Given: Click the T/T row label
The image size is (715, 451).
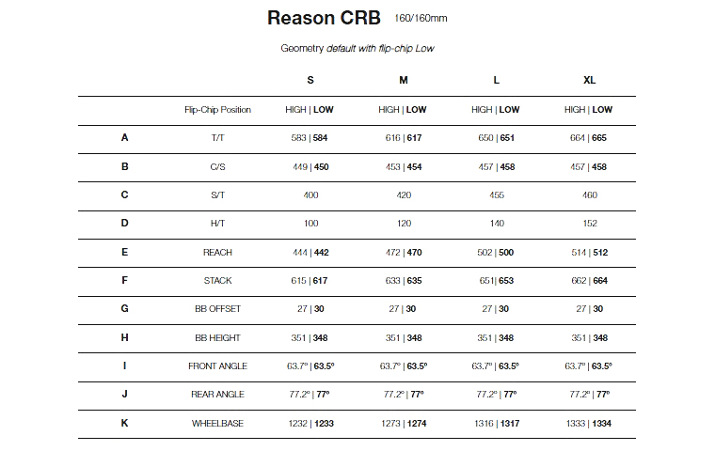Looking at the screenshot, I should pos(217,138).
